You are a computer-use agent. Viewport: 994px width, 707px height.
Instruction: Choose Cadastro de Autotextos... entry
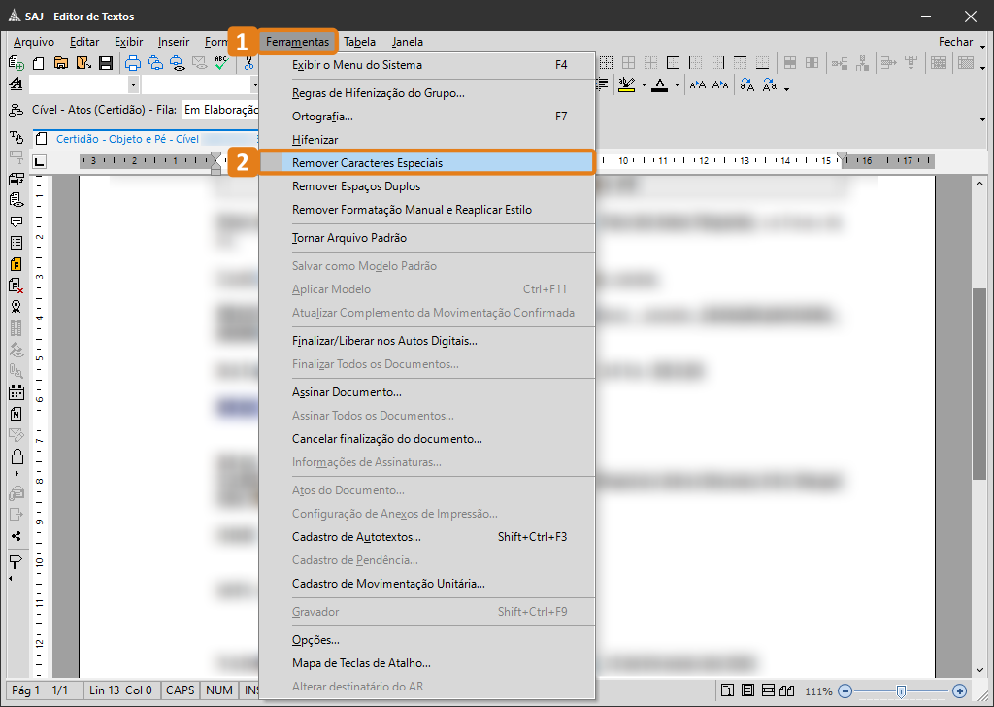(x=427, y=537)
